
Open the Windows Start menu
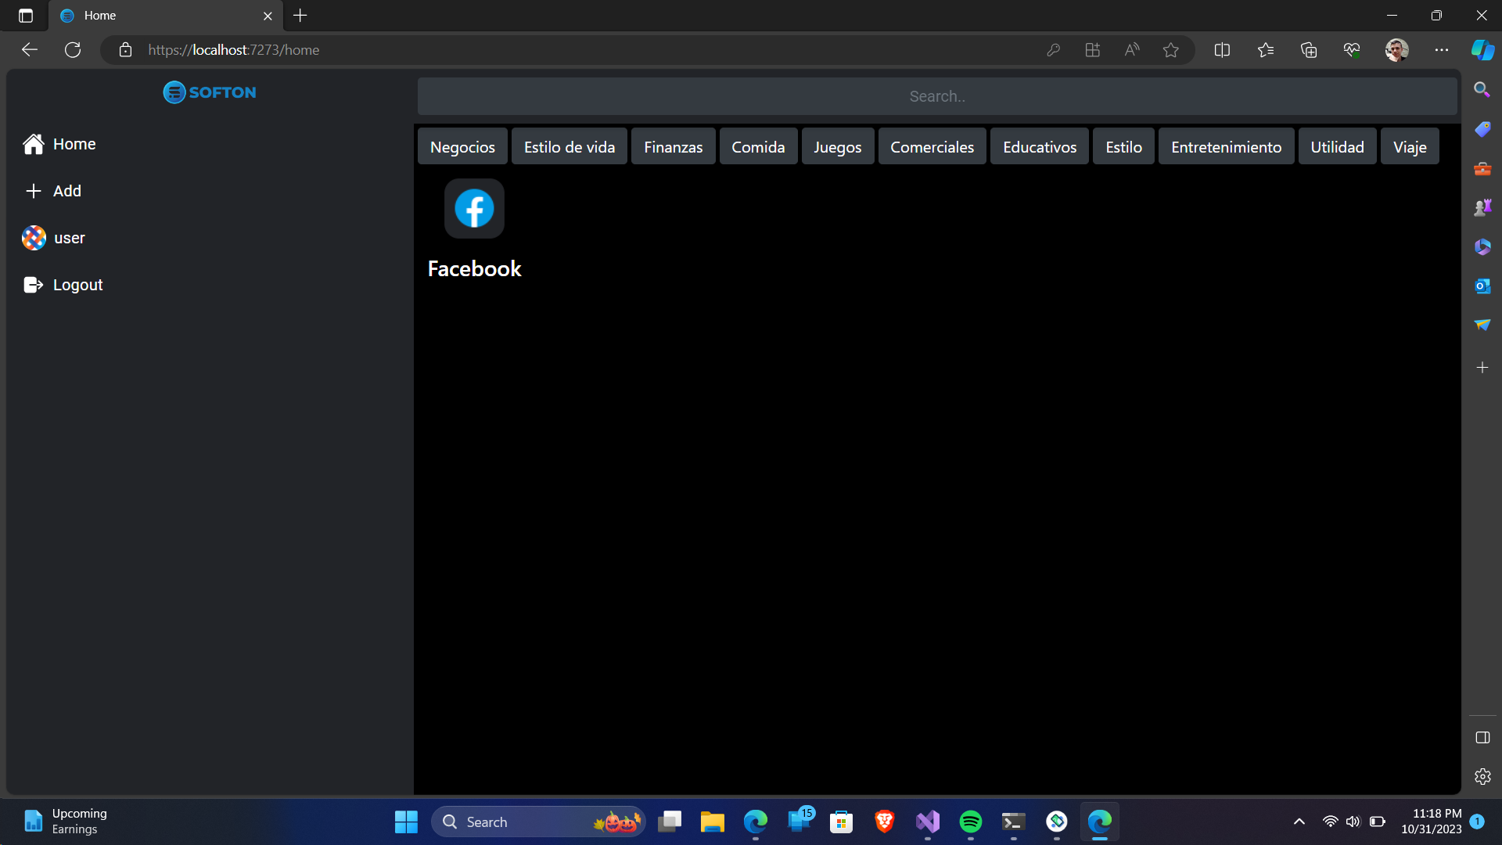click(x=406, y=822)
